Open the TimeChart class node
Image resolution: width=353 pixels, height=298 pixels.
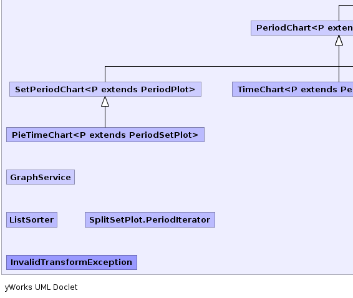pos(293,89)
